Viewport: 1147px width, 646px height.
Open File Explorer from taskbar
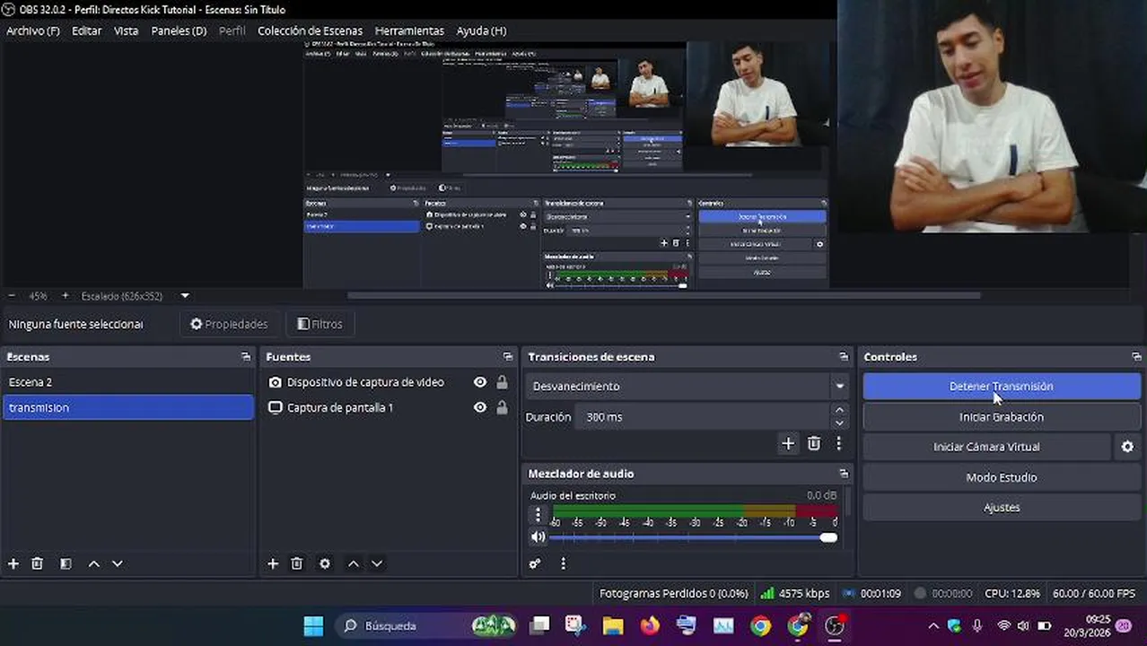613,625
